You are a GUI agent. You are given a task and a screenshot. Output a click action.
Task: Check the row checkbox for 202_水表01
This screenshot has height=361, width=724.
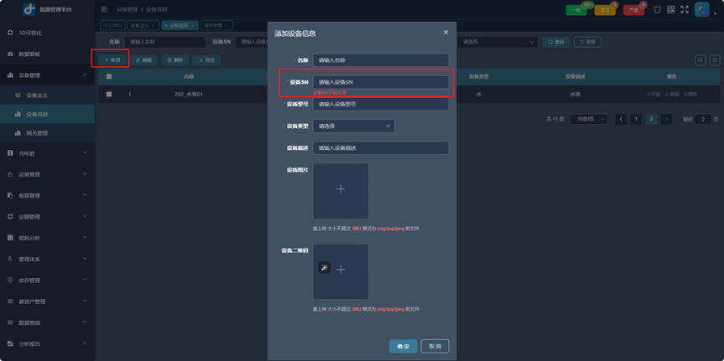(x=109, y=94)
